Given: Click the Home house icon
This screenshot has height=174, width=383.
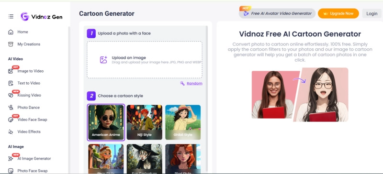Looking at the screenshot, I should [x=11, y=32].
